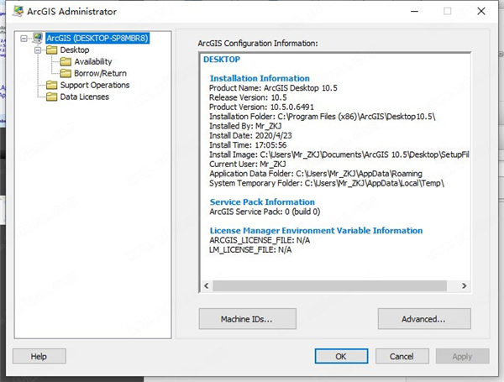Click the Install Image path line
Image resolution: width=504 pixels, height=382 pixels.
tap(339, 154)
